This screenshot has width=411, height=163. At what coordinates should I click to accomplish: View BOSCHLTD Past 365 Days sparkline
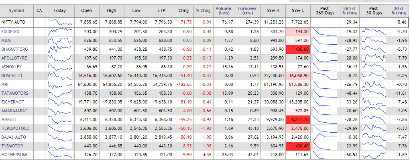pyautogui.click(x=325, y=75)
